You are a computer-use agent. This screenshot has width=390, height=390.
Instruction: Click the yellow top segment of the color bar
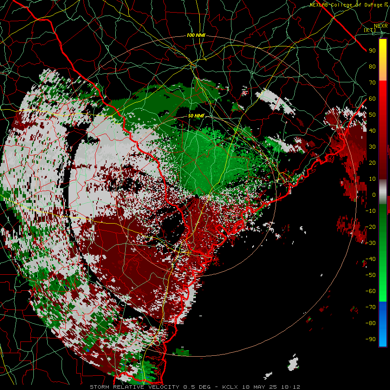[383, 60]
